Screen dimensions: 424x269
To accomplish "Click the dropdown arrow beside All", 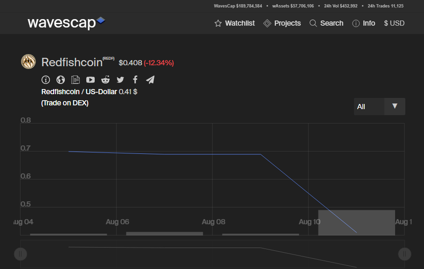I will pyautogui.click(x=395, y=106).
